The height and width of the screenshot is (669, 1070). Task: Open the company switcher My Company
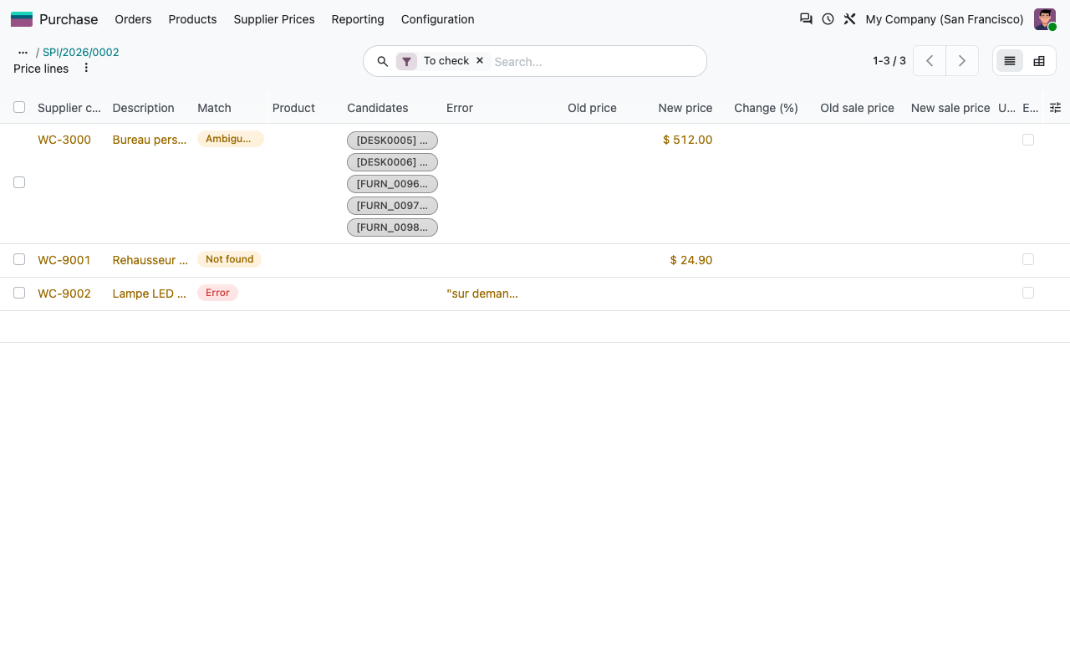tap(945, 19)
